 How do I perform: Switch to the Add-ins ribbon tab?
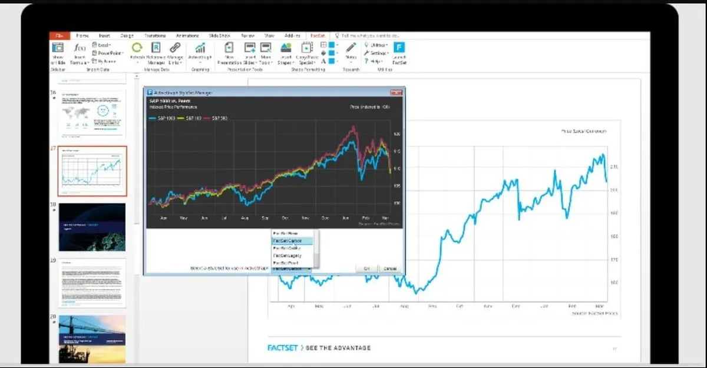(x=292, y=35)
